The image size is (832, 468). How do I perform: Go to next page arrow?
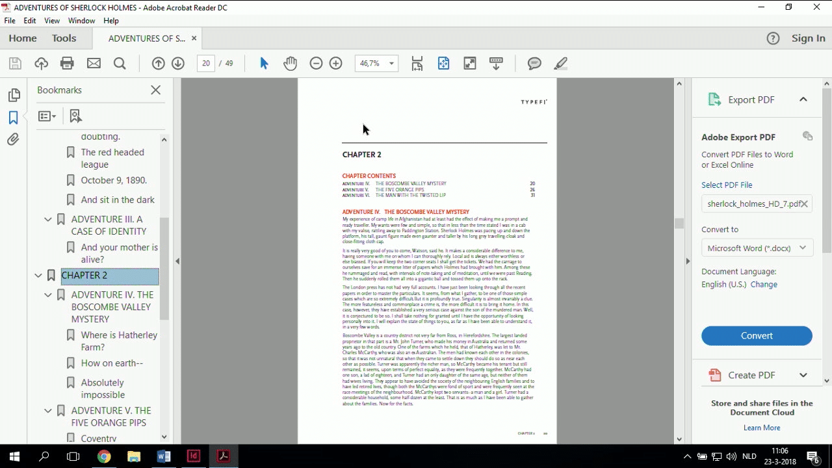178,63
